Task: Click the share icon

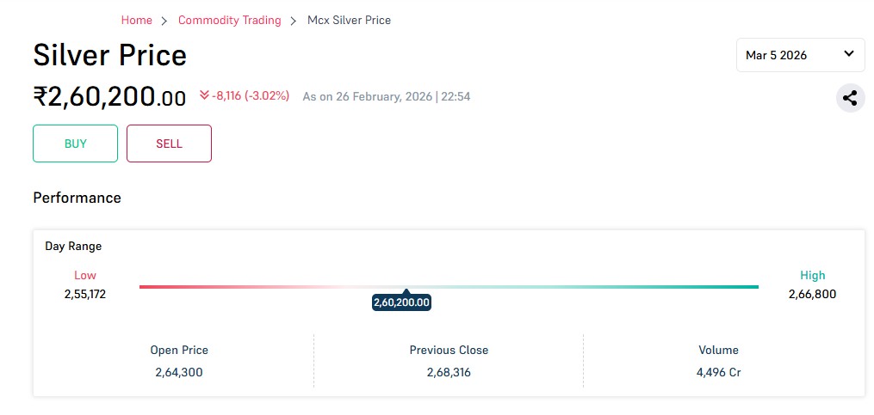Action: click(850, 98)
